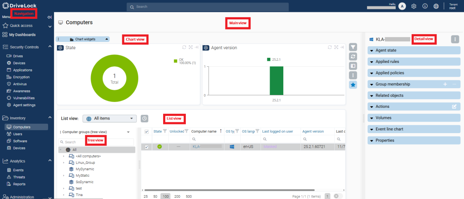Click the clock history icon near List view
This screenshot has height=199, width=464.
pyautogui.click(x=145, y=119)
